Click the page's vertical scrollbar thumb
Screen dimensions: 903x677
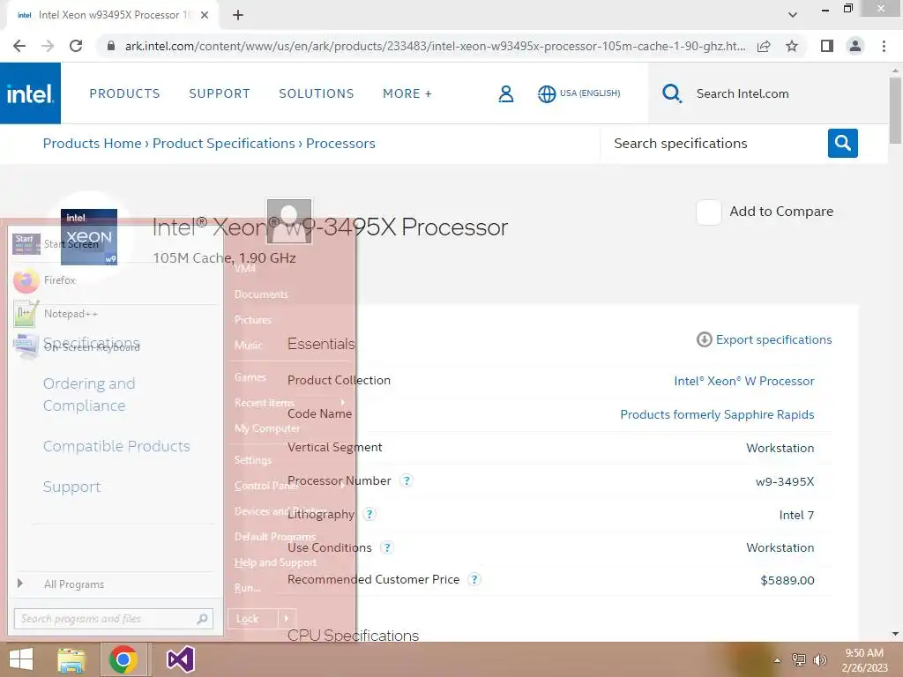[x=895, y=110]
